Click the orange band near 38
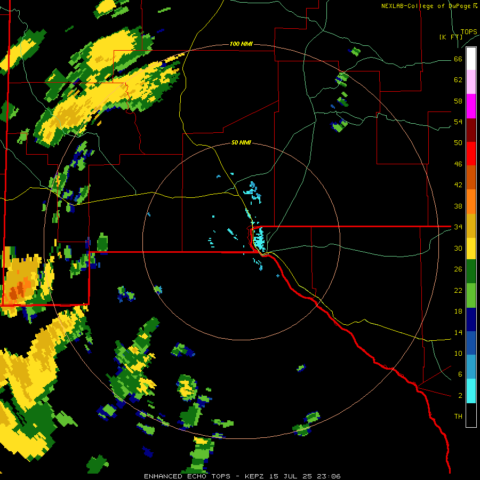Screen dimensions: 480x480 (471, 202)
